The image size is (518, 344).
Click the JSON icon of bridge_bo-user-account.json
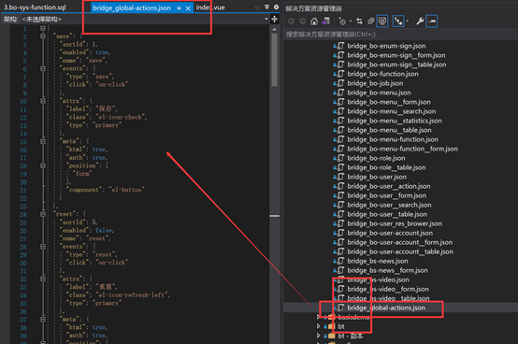click(340, 233)
